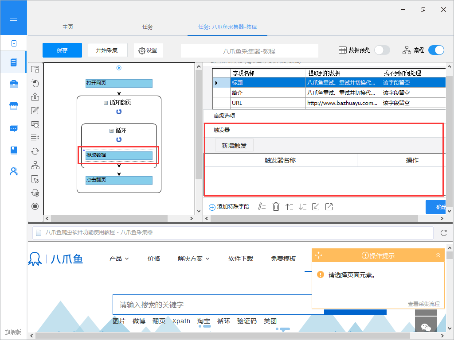The width and height of the screenshot is (454, 340).
Task: Select the switch dropdown option step tool
Action: click(x=35, y=137)
